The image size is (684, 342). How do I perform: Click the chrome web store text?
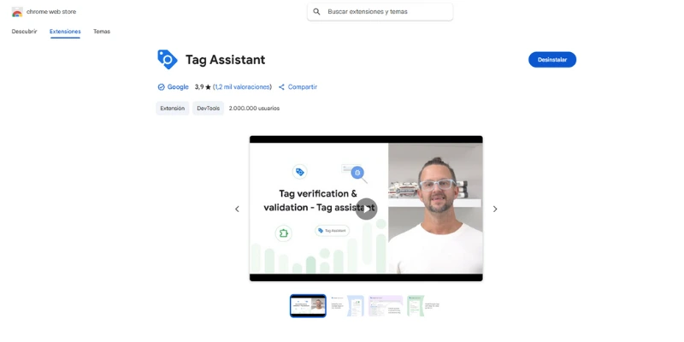click(51, 12)
